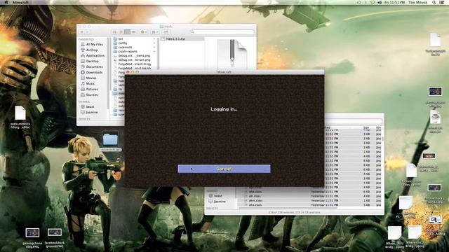Open the Action gear menu in Finder
This screenshot has height=252, width=449.
tap(143, 32)
